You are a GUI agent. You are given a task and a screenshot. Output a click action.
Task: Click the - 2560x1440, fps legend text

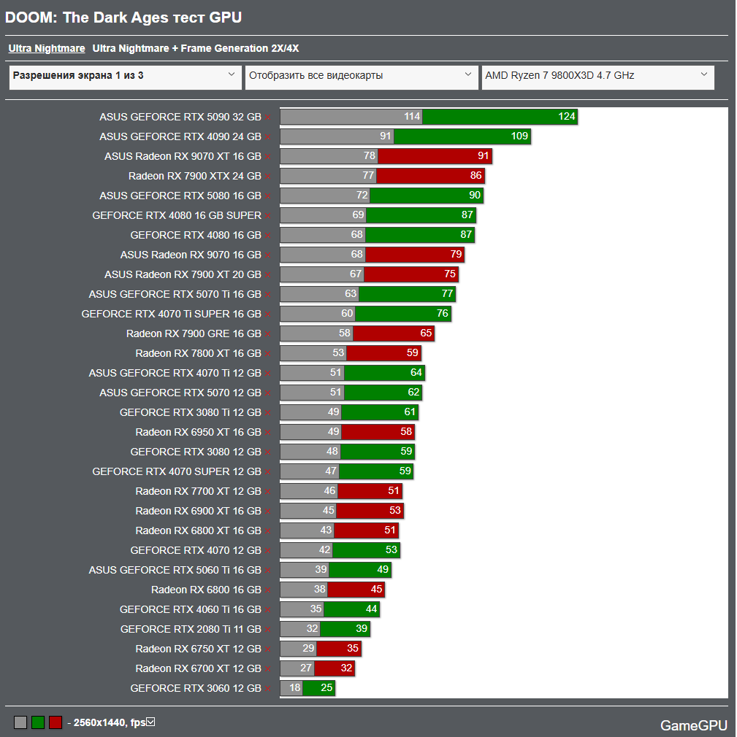[107, 723]
